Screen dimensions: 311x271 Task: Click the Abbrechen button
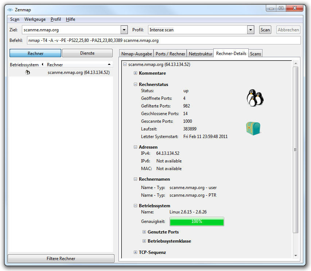point(288,30)
